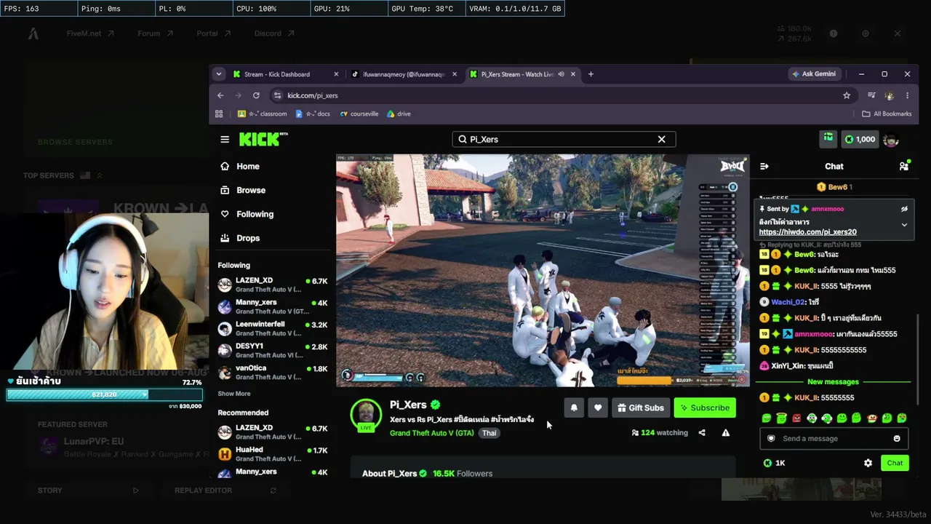931x524 pixels.
Task: Open a new browser tab
Action: coord(591,74)
